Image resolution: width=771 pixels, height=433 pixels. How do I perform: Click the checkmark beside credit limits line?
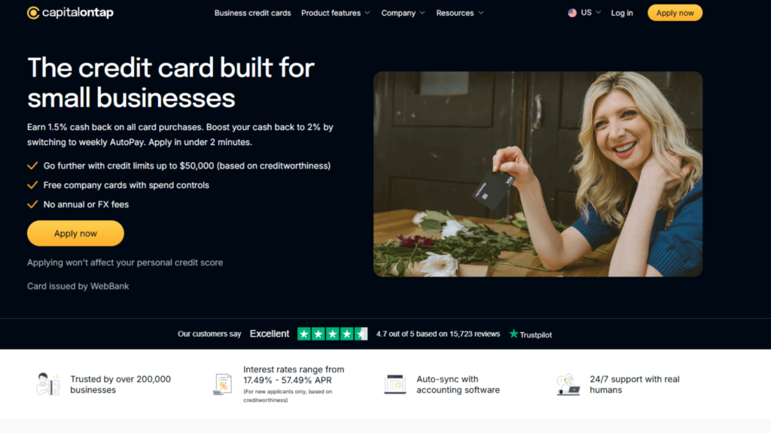pos(32,166)
